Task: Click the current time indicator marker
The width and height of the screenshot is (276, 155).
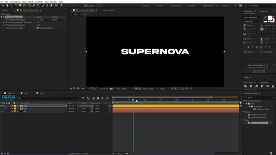Action: pyautogui.click(x=133, y=99)
